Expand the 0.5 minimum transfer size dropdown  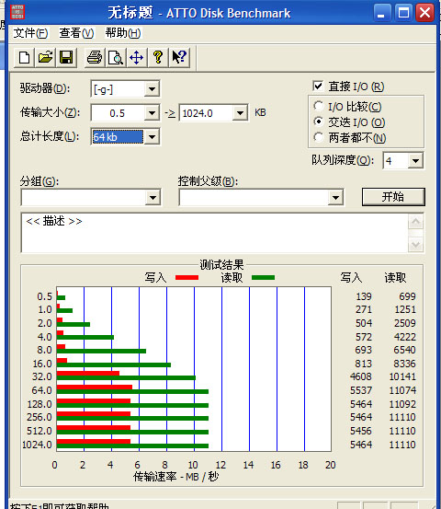[x=152, y=113]
